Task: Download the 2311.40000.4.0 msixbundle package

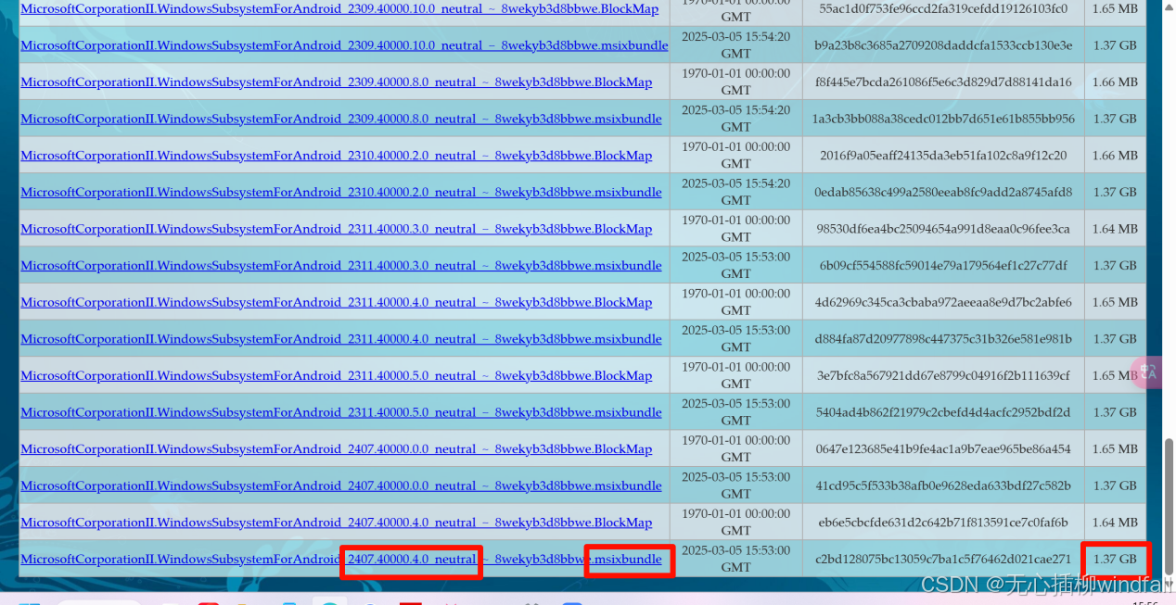Action: coord(341,339)
